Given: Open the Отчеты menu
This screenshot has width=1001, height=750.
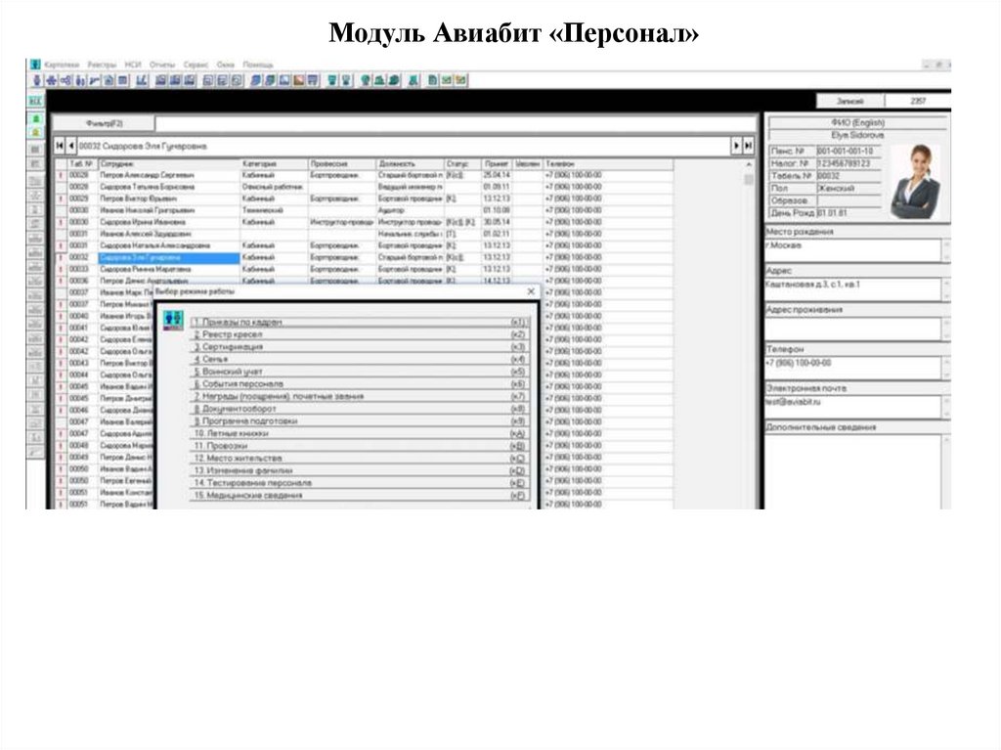Looking at the screenshot, I should (x=162, y=65).
